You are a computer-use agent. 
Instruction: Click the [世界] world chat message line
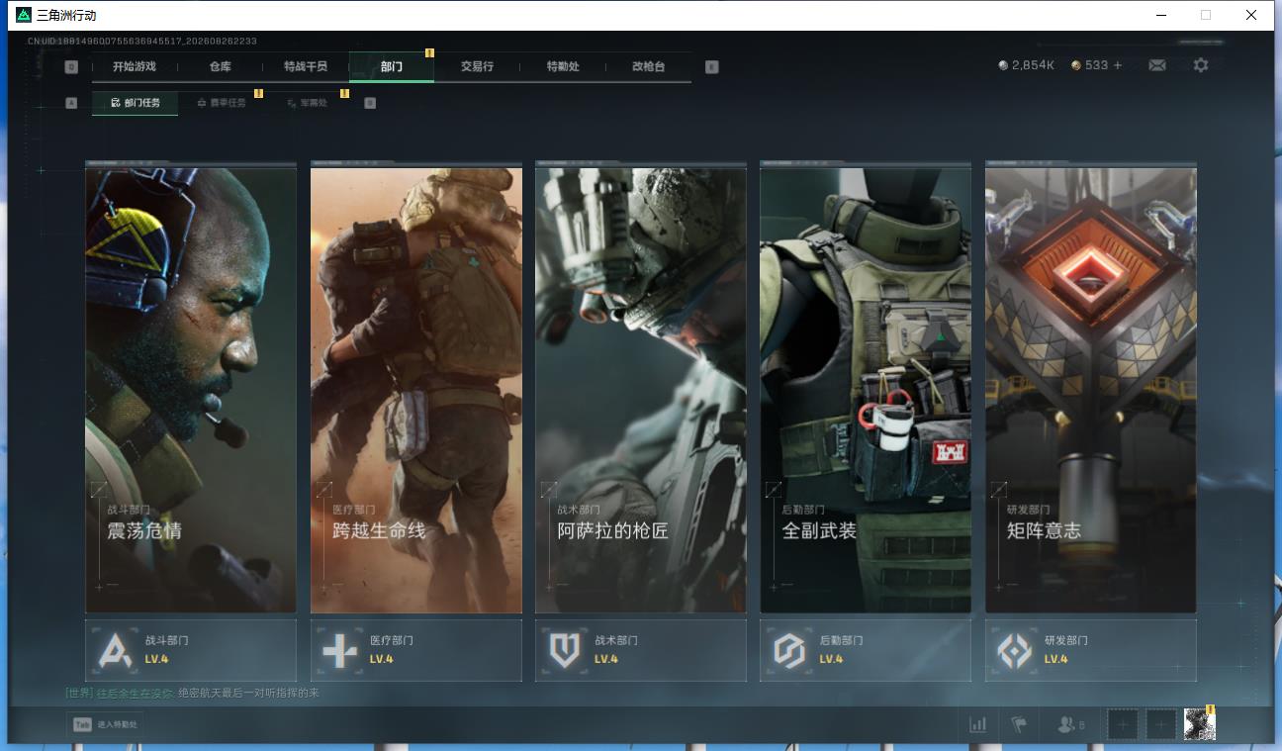click(x=192, y=694)
